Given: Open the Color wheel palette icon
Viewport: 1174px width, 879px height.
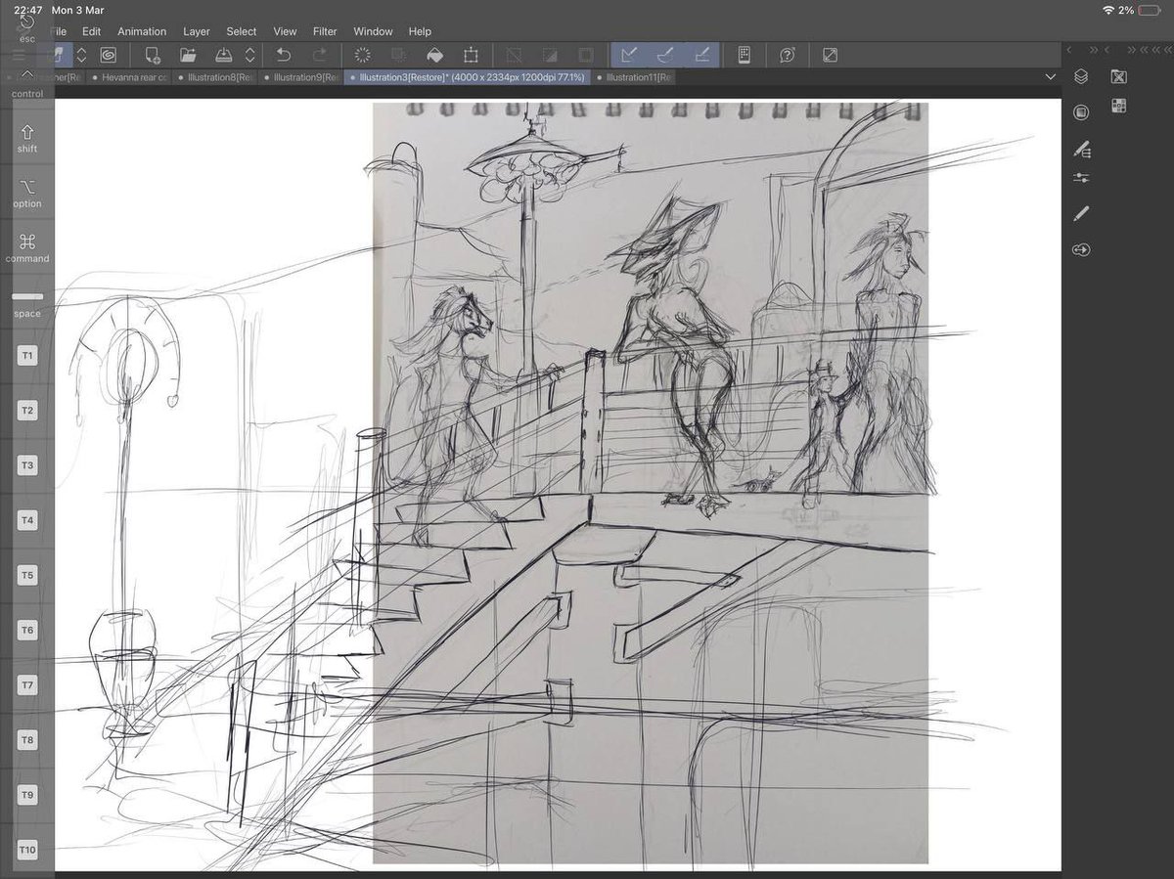Looking at the screenshot, I should 1081,112.
